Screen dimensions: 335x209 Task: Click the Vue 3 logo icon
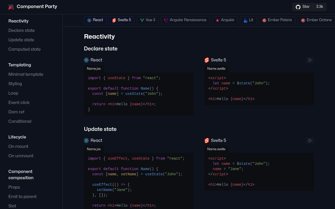click(x=142, y=20)
